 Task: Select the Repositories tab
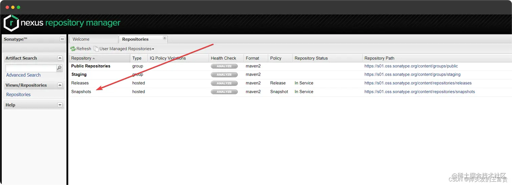(x=143, y=39)
